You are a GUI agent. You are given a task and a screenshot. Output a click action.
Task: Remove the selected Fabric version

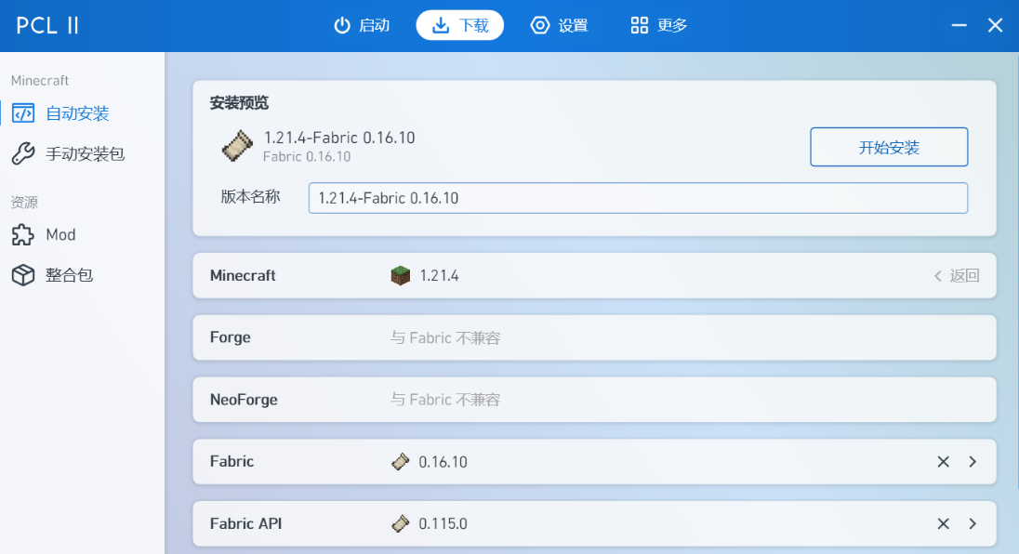943,462
